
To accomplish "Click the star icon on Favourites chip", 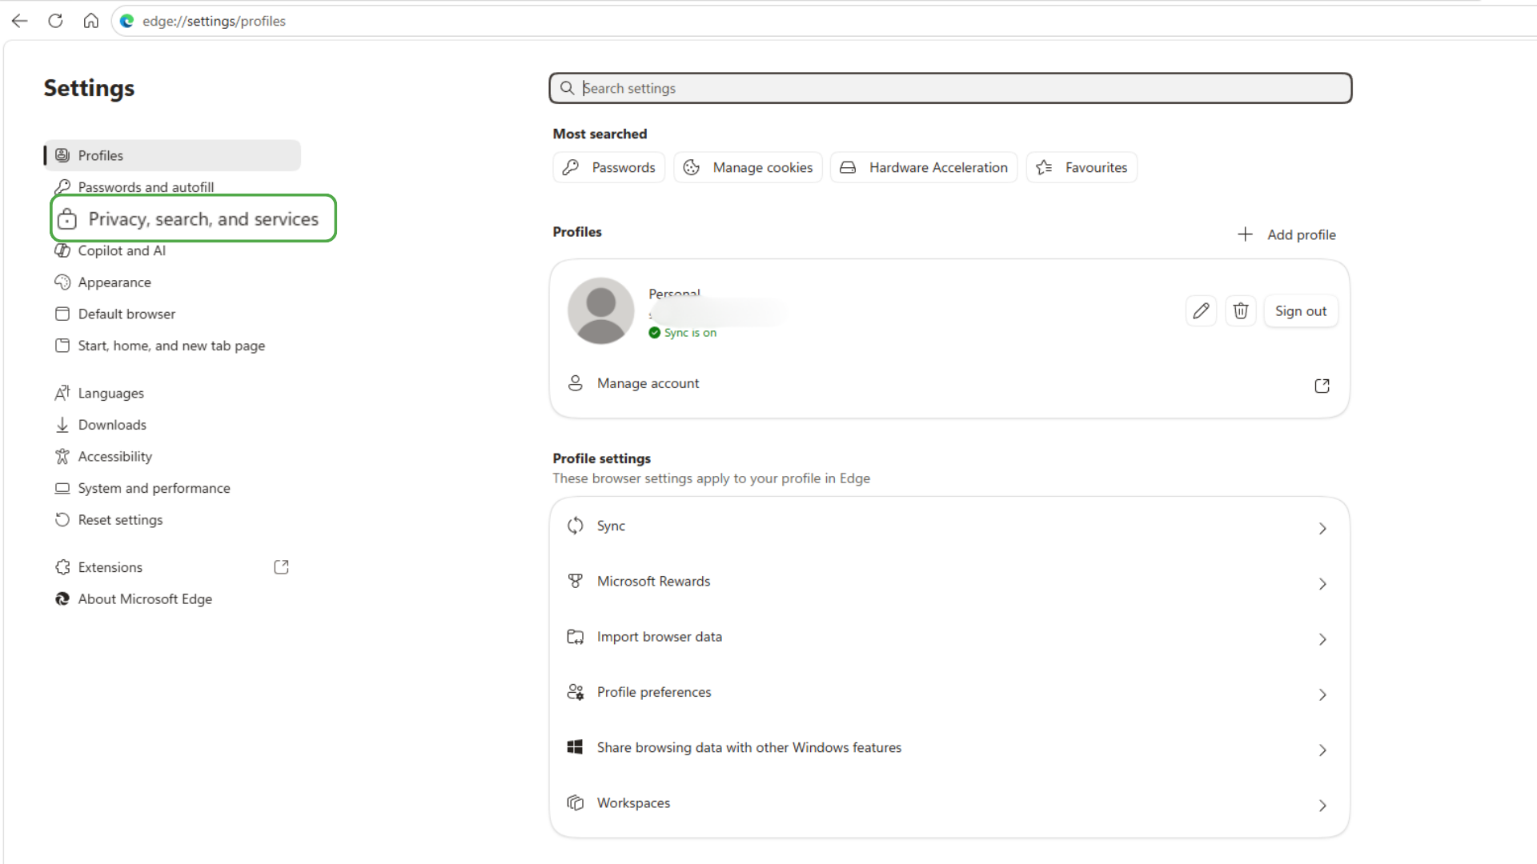I will [x=1044, y=167].
